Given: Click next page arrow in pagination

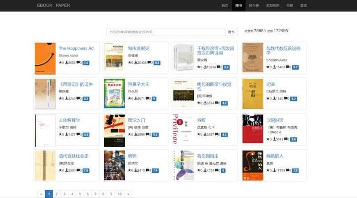Looking at the screenshot, I should pos(128,194).
